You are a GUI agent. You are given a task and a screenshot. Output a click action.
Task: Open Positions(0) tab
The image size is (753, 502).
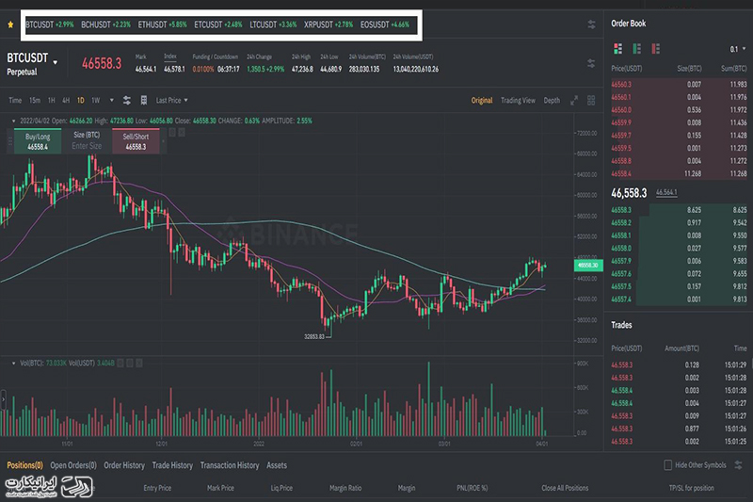(24, 465)
